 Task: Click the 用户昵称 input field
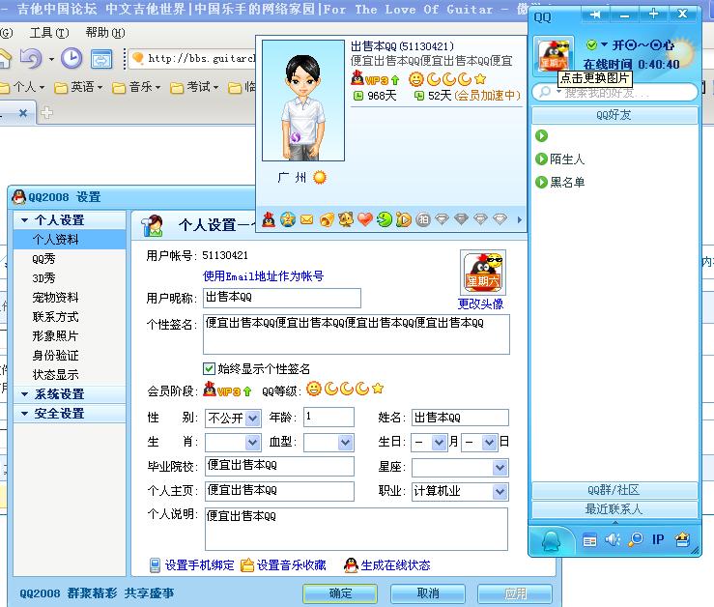pos(282,298)
